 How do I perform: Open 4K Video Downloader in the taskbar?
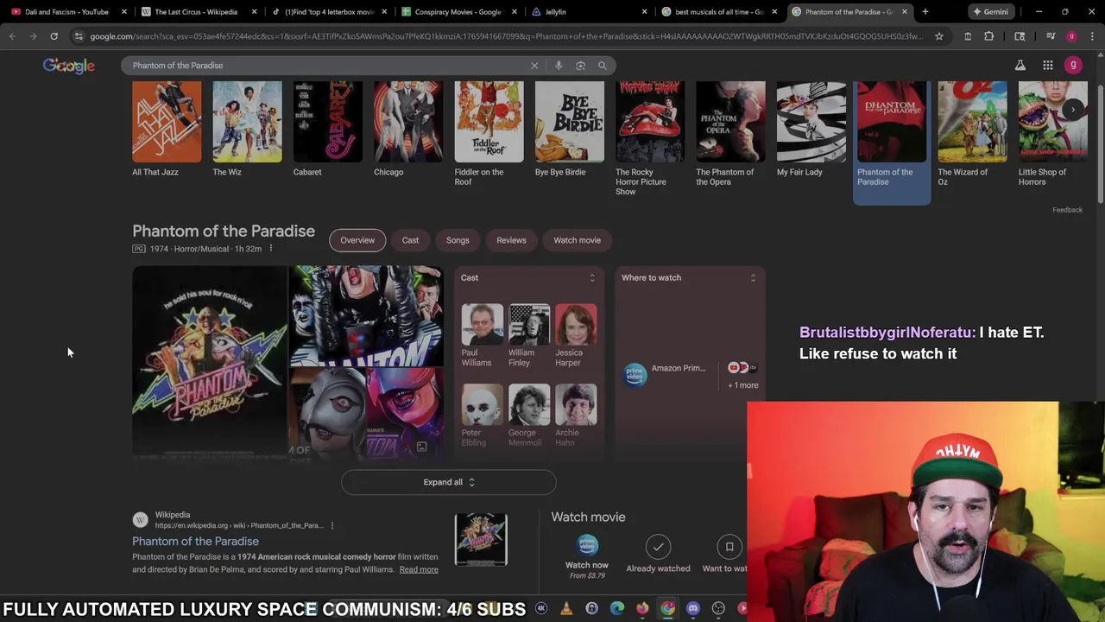[541, 609]
